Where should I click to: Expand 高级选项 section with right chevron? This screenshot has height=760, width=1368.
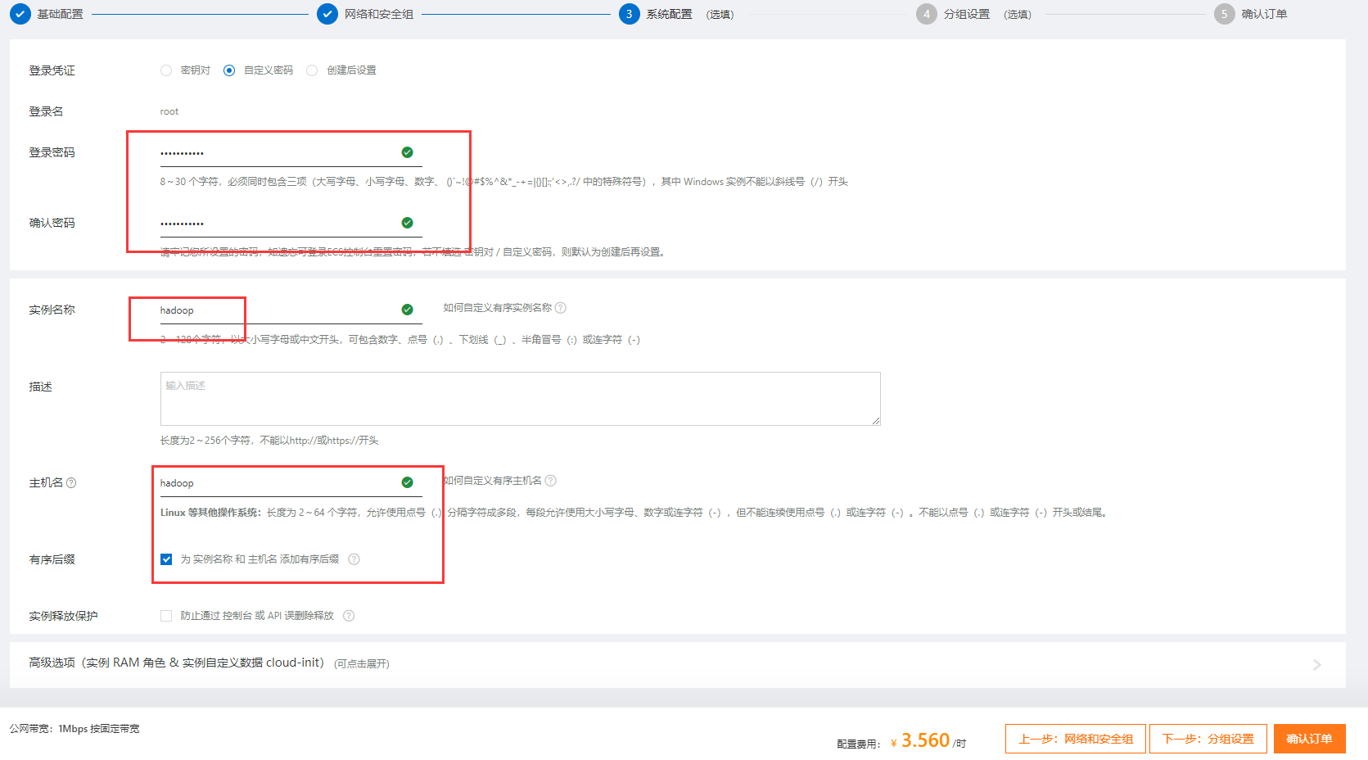tap(1316, 664)
